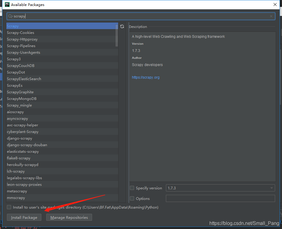Select cyberplant-Scrapy package
The height and width of the screenshot is (229, 282).
point(62,132)
